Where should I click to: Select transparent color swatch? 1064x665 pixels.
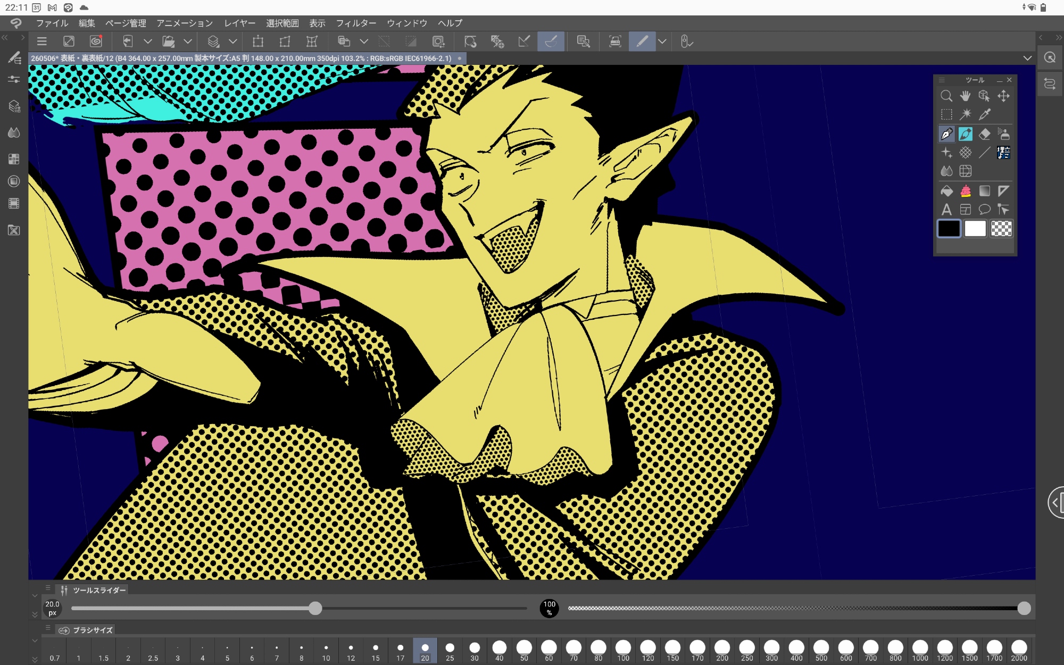1001,229
